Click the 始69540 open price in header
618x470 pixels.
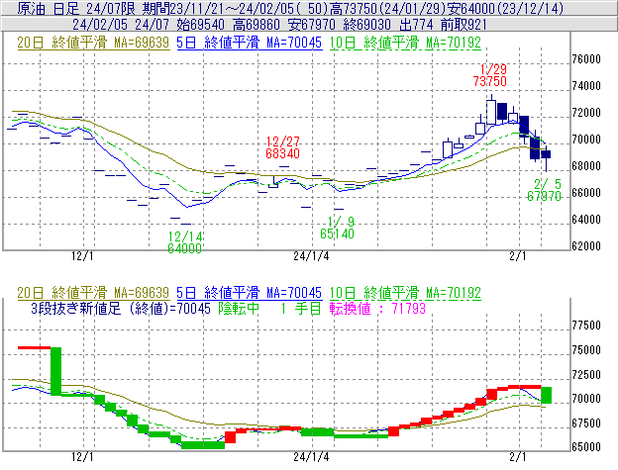pos(201,25)
